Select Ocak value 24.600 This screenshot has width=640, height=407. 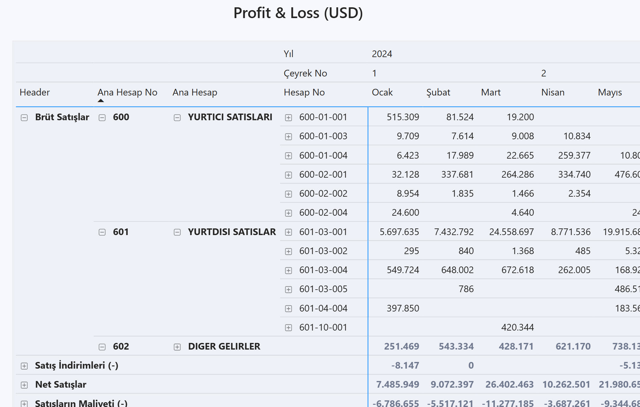tap(405, 213)
